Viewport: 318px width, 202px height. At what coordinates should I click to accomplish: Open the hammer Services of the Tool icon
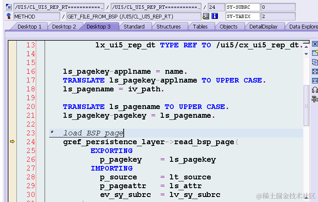(x=315, y=99)
